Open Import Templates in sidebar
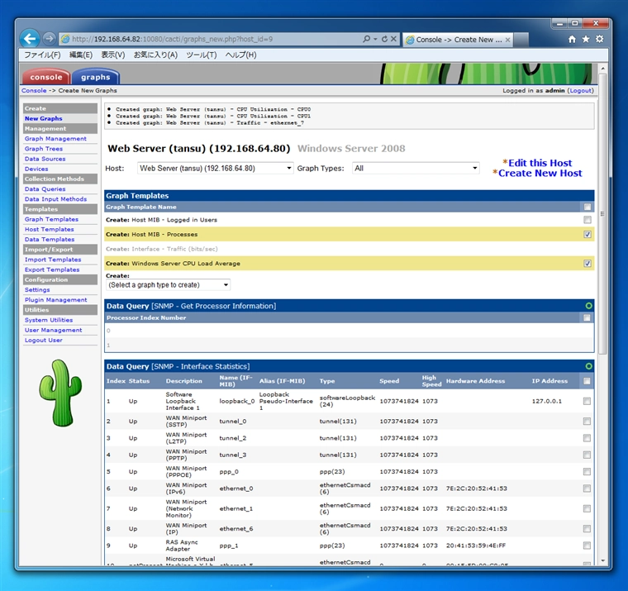This screenshot has height=591, width=628. click(53, 260)
